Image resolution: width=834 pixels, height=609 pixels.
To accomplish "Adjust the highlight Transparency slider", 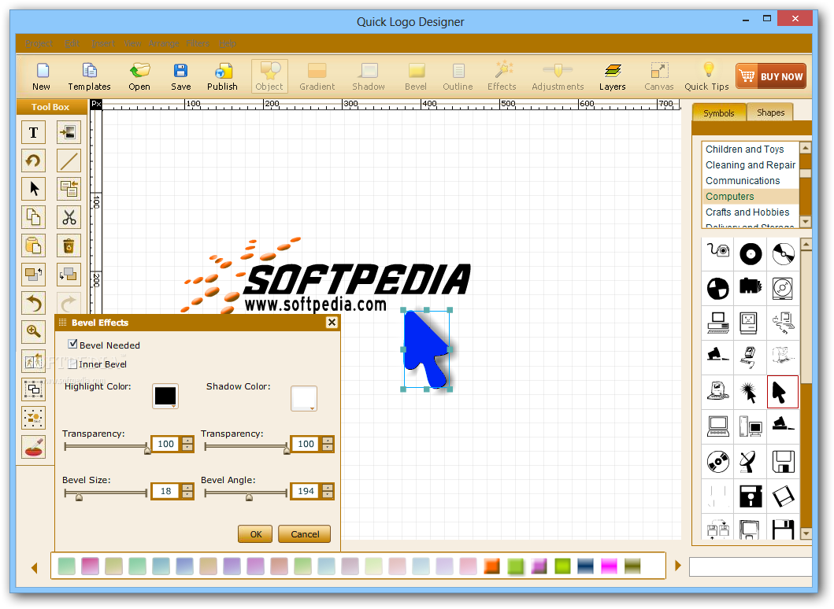I will click(147, 450).
